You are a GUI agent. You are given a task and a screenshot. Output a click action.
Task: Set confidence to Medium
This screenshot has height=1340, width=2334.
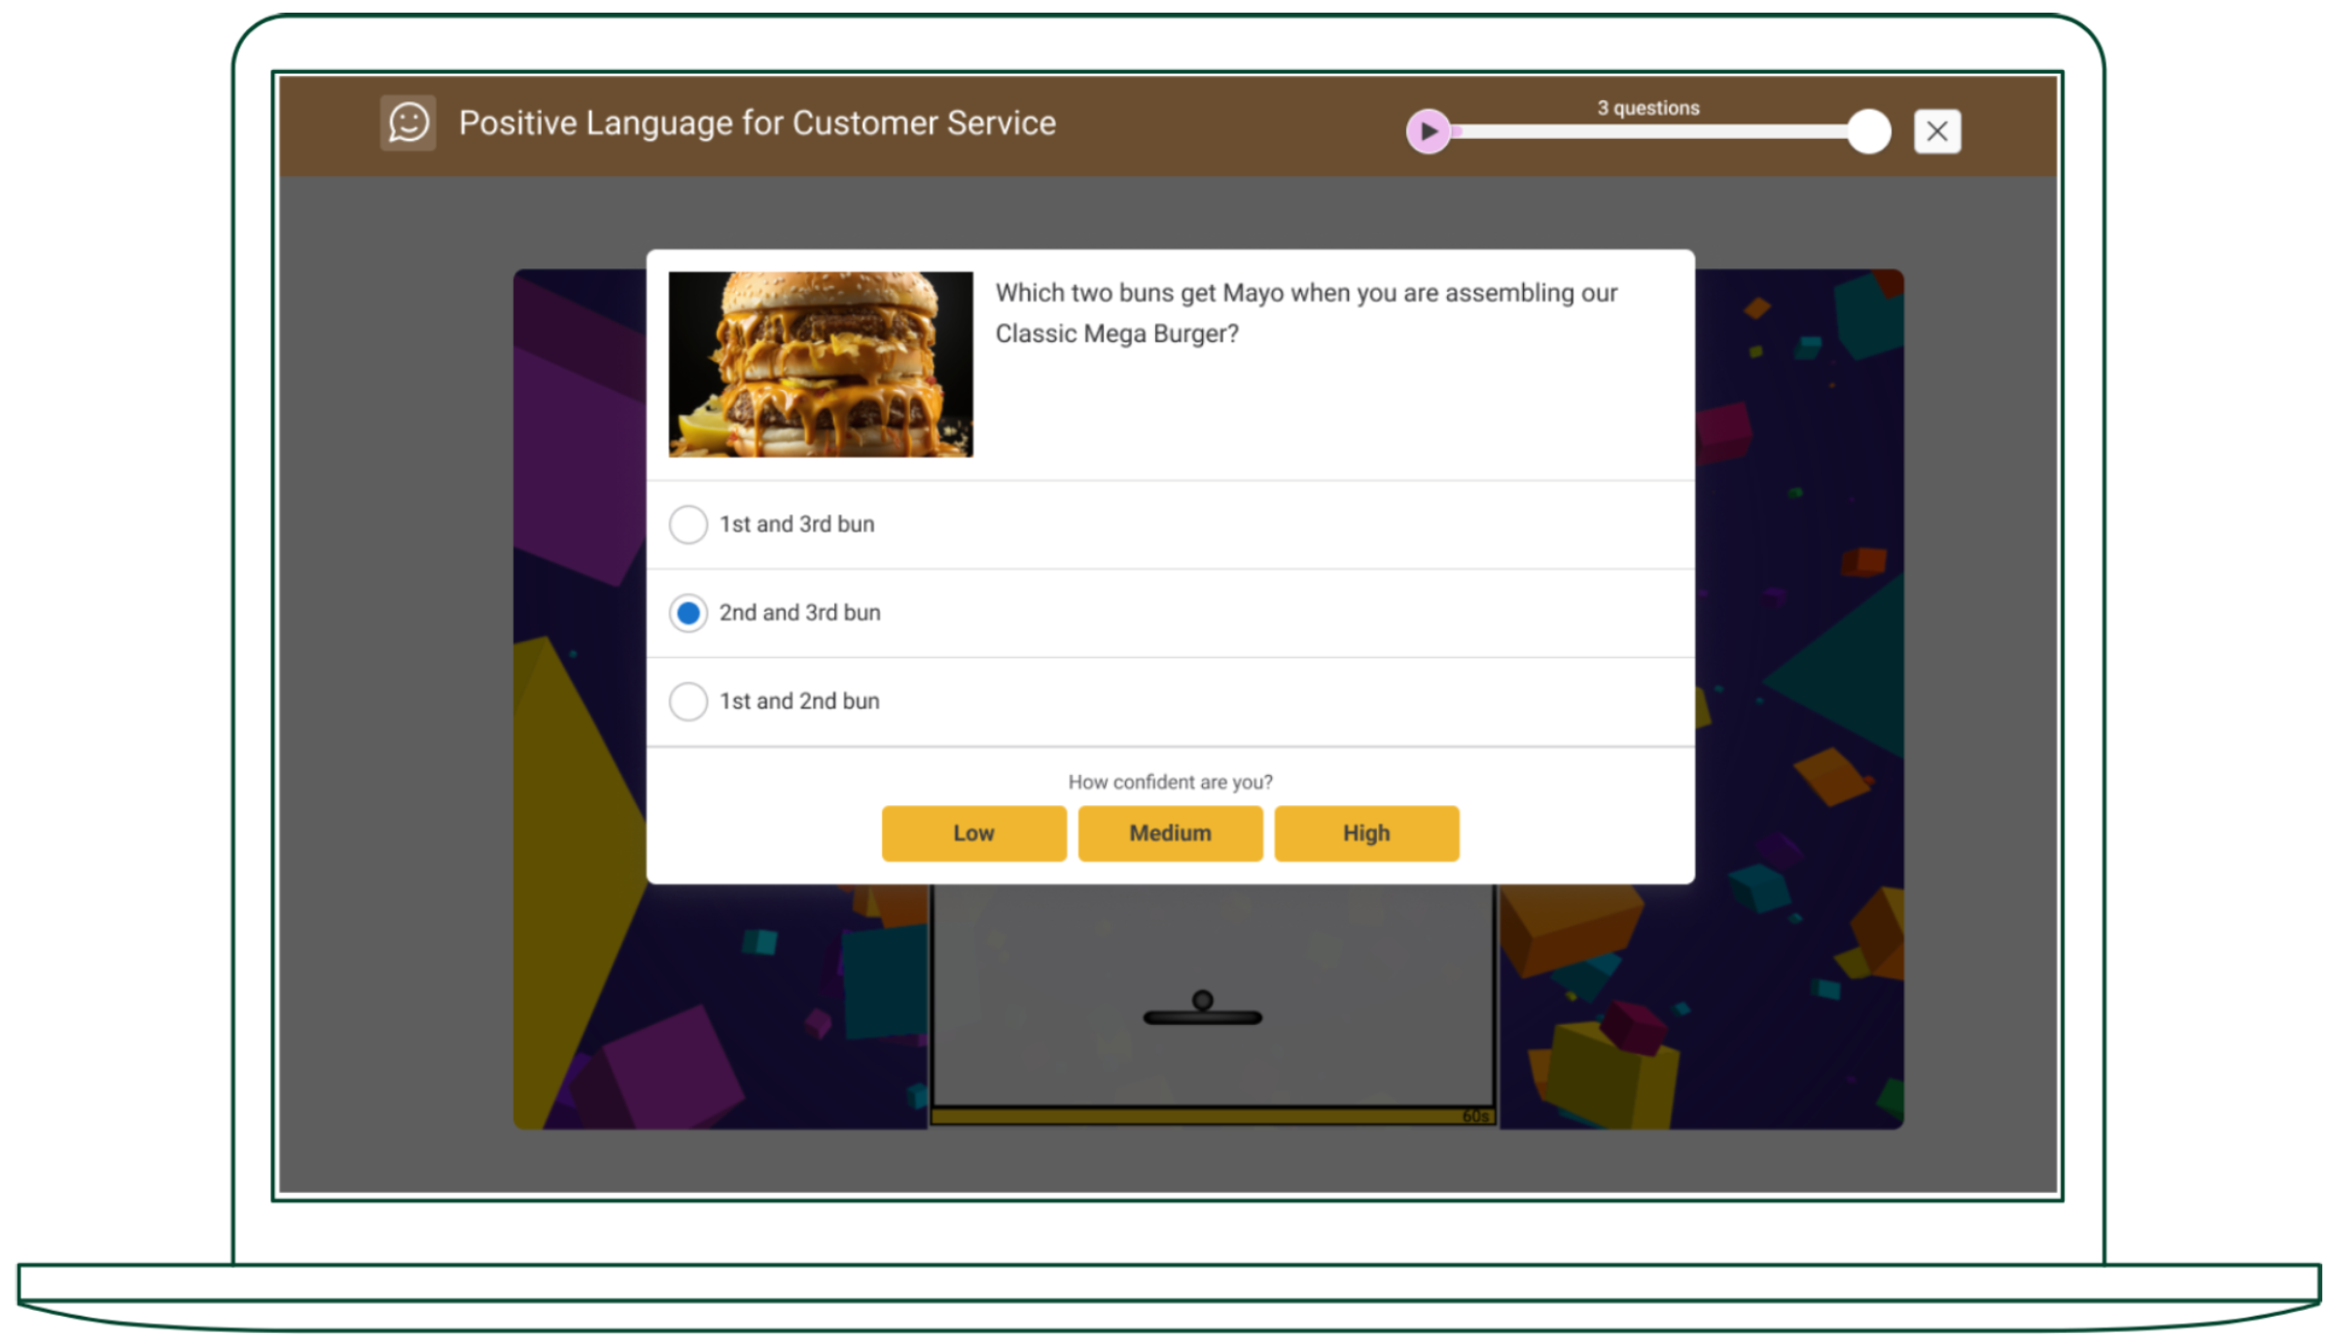click(1170, 833)
